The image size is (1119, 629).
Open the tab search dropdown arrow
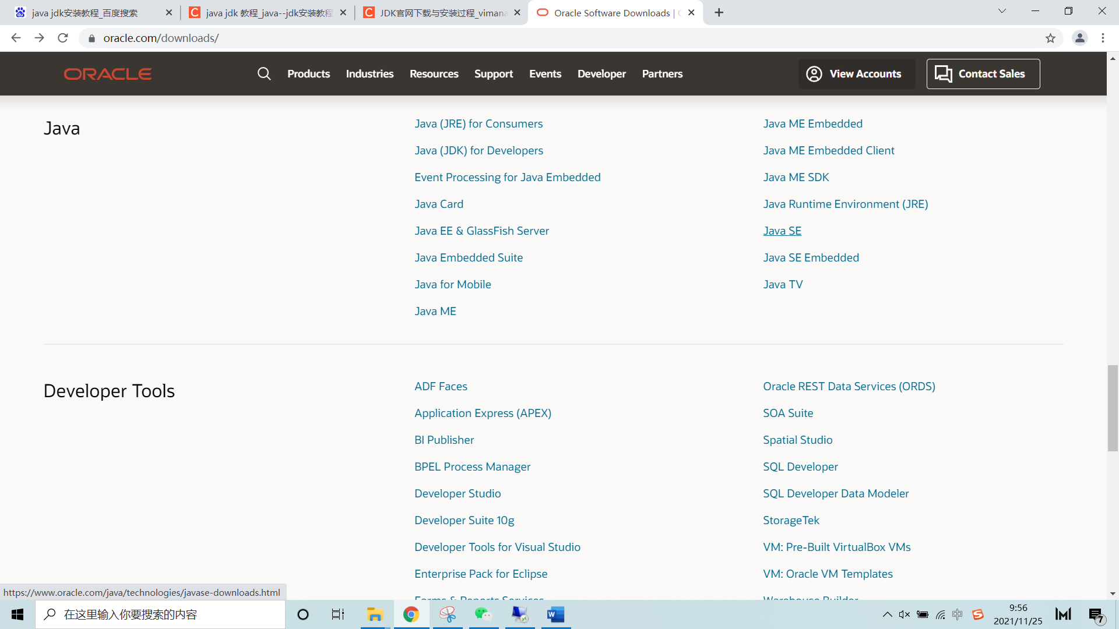[1002, 12]
